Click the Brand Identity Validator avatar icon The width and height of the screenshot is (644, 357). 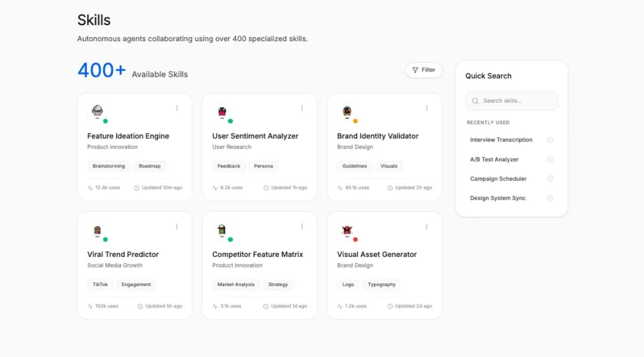point(347,111)
